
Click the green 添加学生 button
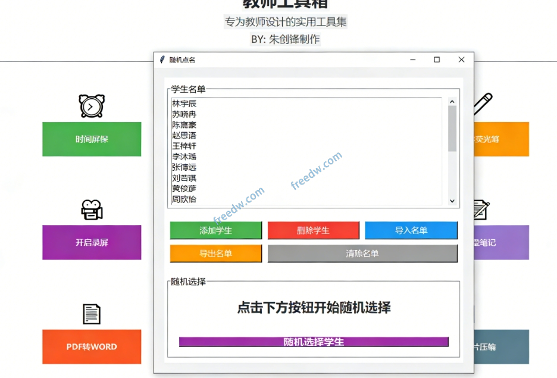click(216, 230)
